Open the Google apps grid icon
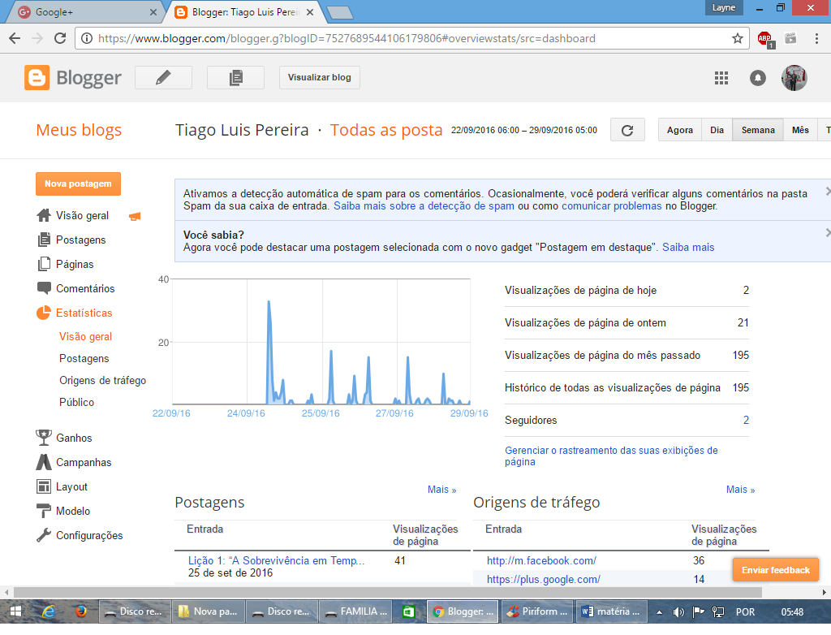This screenshot has height=635, width=831. tap(721, 78)
